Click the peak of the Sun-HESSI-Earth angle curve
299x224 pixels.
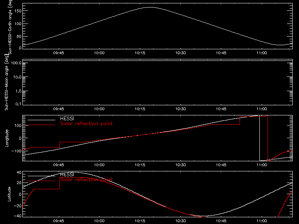[x=150, y=7]
